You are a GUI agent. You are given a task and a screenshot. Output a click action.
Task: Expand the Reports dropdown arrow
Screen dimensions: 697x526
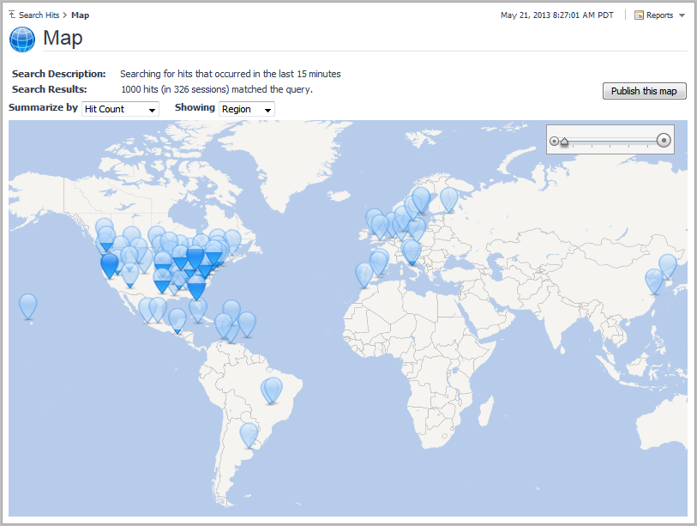click(x=682, y=15)
